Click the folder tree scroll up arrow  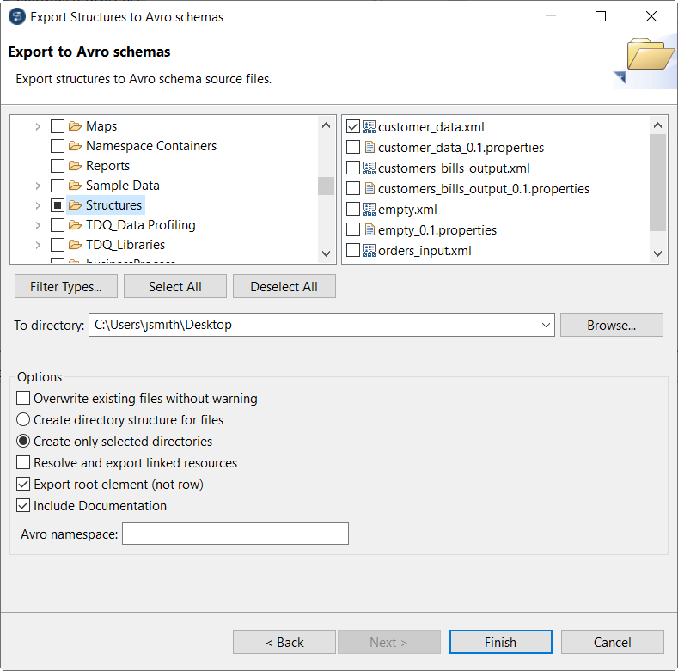pos(327,125)
